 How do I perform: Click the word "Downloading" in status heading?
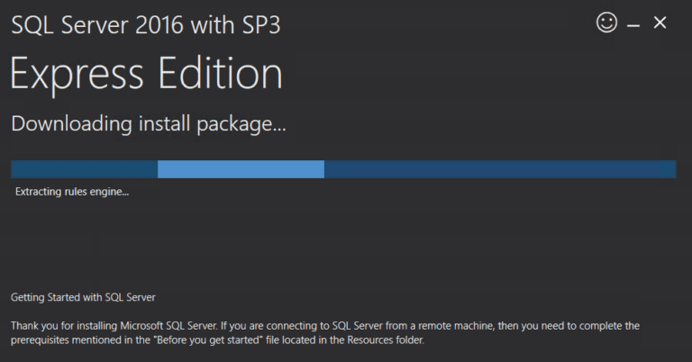coord(69,123)
